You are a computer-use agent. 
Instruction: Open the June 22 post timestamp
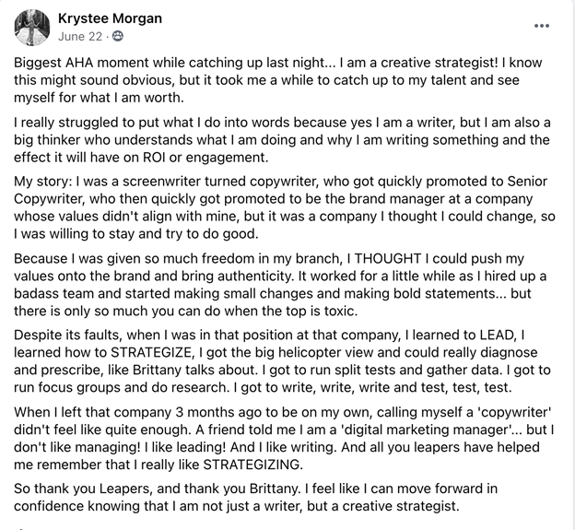click(80, 36)
